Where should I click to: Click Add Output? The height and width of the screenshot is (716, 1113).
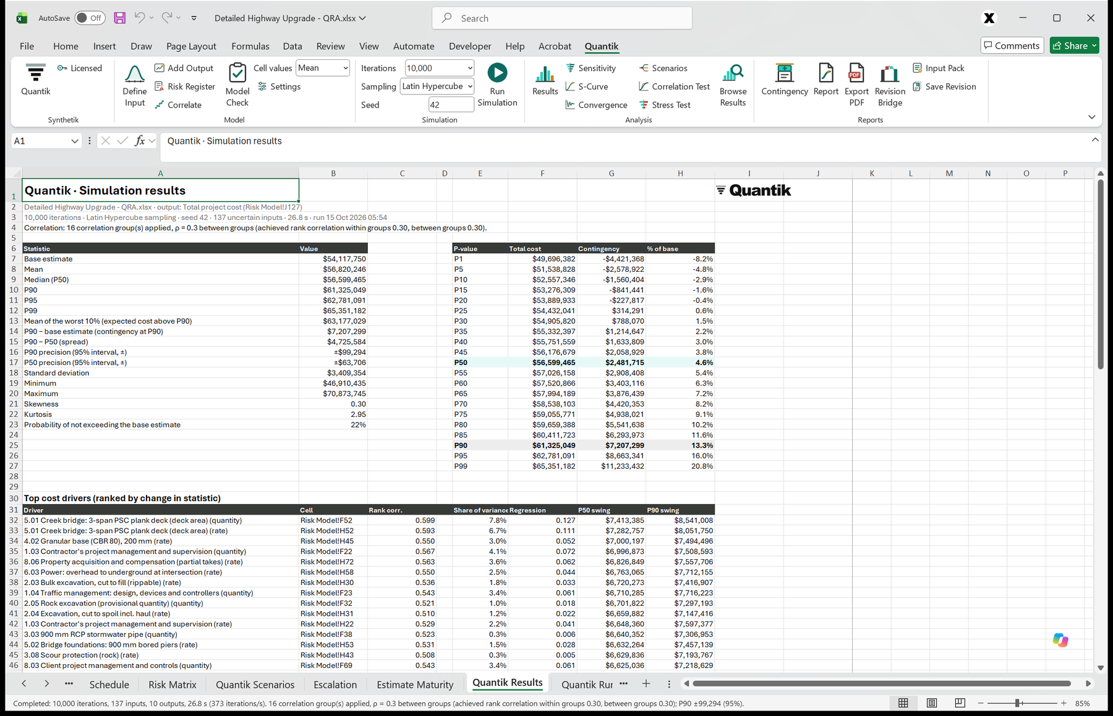(x=184, y=68)
